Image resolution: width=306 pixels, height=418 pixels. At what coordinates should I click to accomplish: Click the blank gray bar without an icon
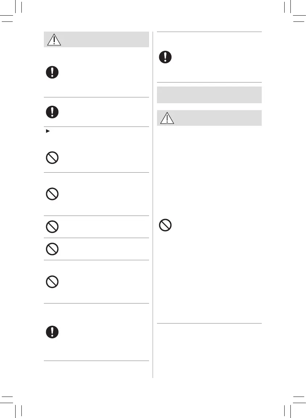click(209, 95)
